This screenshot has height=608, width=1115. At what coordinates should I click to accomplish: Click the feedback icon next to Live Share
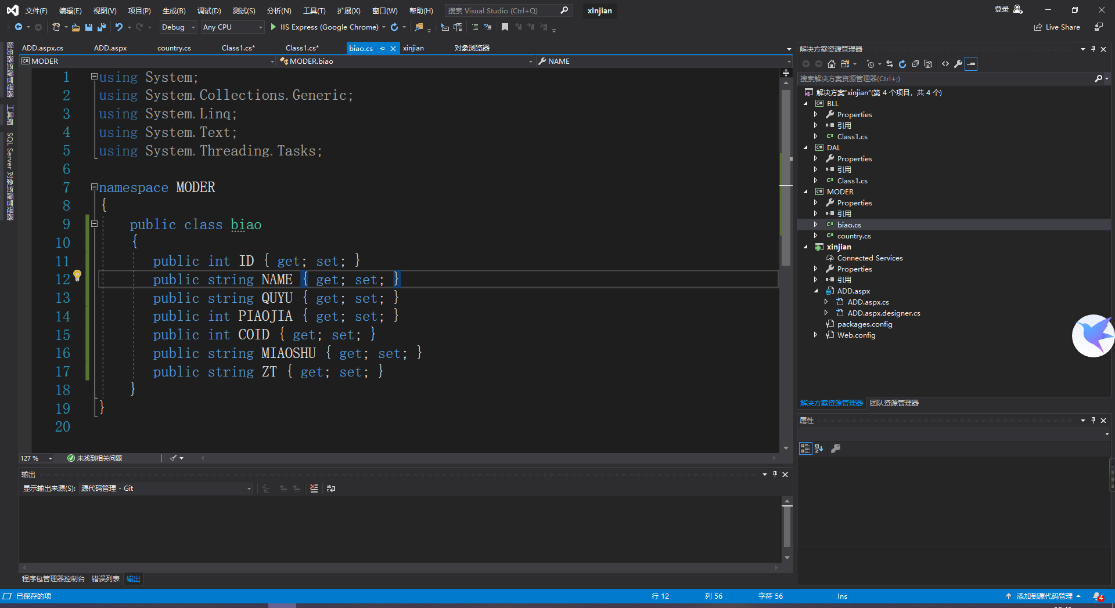click(x=1098, y=27)
